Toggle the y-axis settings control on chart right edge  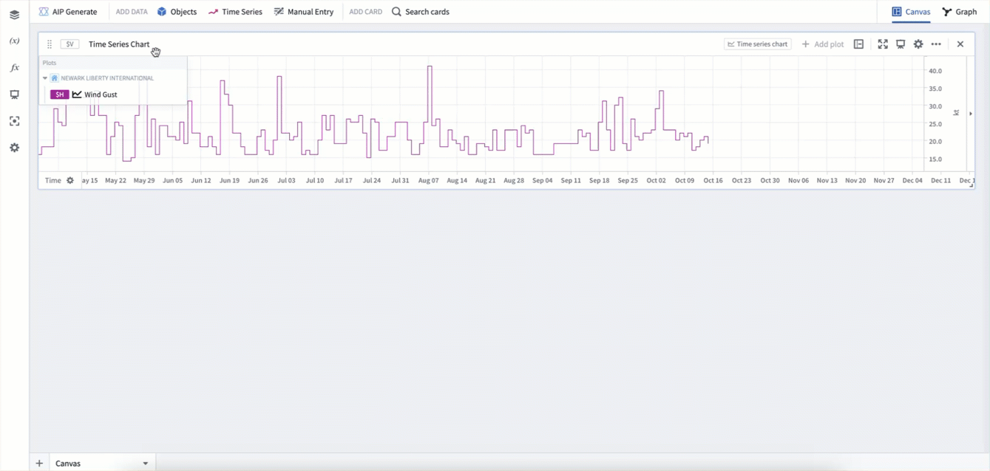pyautogui.click(x=956, y=112)
